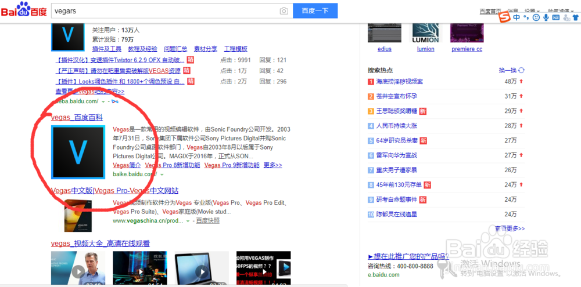This screenshot has width=581, height=287.
Task: Click 新 badge beside 王思聪颁奖嚼糖
Action: 423,111
